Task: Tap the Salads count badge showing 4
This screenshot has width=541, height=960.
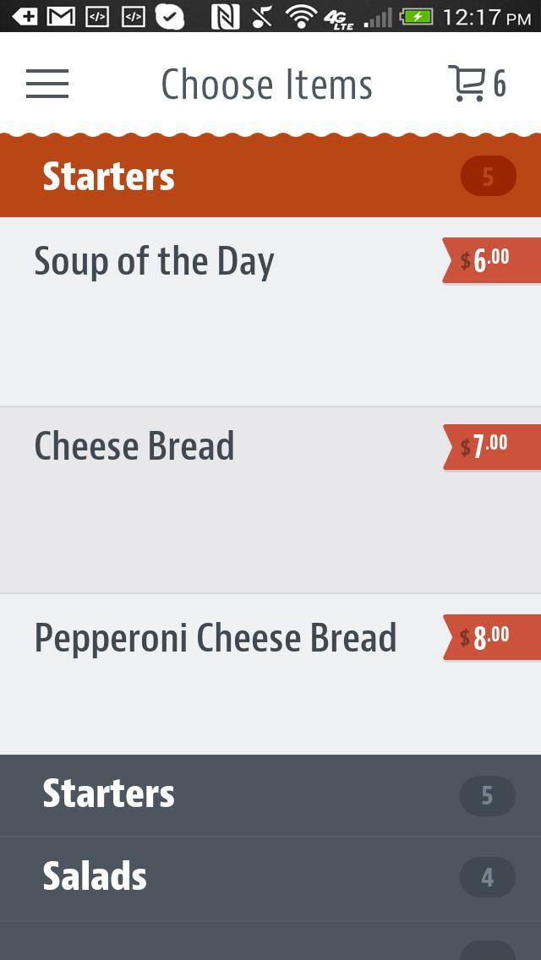Action: tap(487, 878)
